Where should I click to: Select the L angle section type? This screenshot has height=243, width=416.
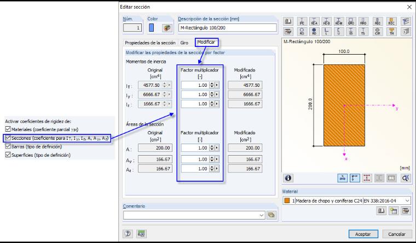click(x=326, y=32)
